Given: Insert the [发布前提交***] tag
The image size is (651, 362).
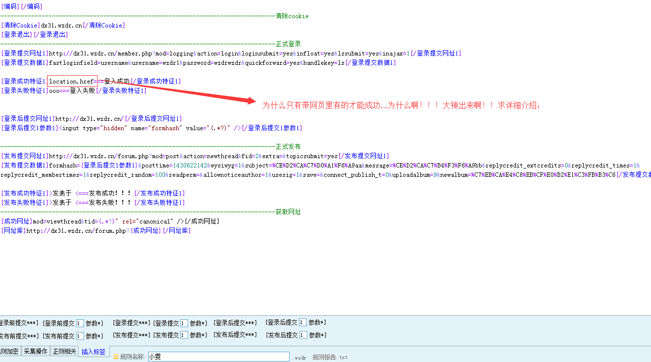Looking at the screenshot, I should (x=19, y=335).
